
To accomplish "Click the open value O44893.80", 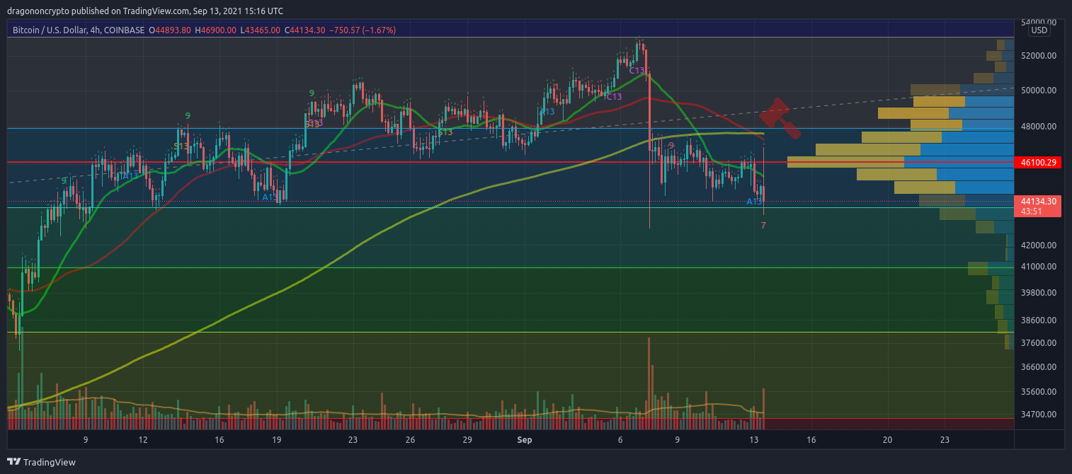I will 169,30.
